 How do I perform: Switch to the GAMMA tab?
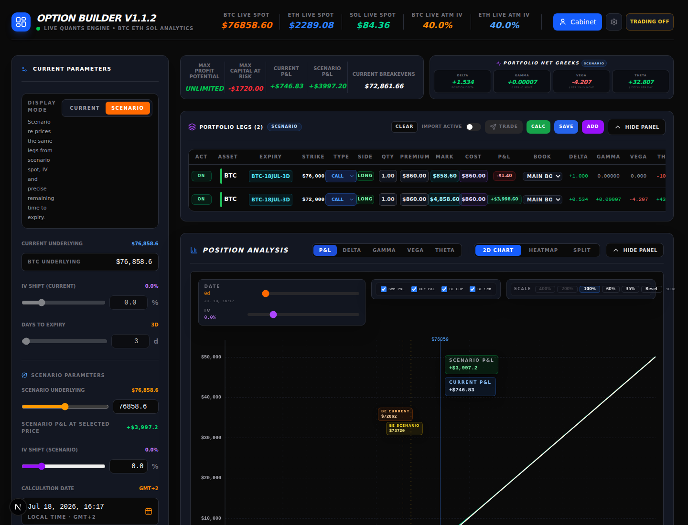pyautogui.click(x=384, y=250)
